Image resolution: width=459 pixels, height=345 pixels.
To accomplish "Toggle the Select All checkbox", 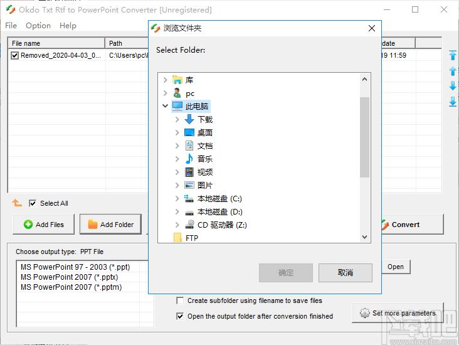I will tap(33, 203).
